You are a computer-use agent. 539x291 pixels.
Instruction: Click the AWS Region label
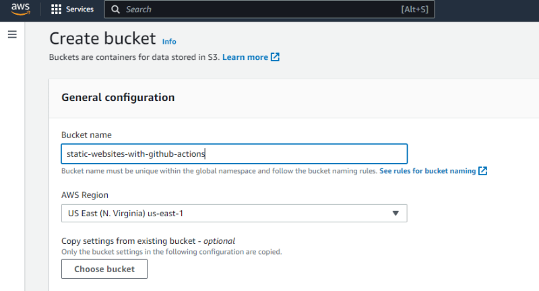tap(85, 195)
